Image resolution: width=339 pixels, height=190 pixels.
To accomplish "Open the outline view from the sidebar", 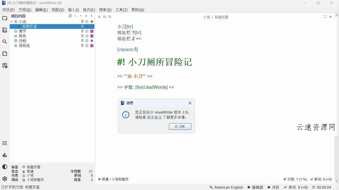I will point(5,54).
